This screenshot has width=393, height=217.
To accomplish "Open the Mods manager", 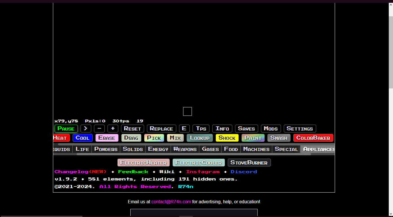I will 271,129.
